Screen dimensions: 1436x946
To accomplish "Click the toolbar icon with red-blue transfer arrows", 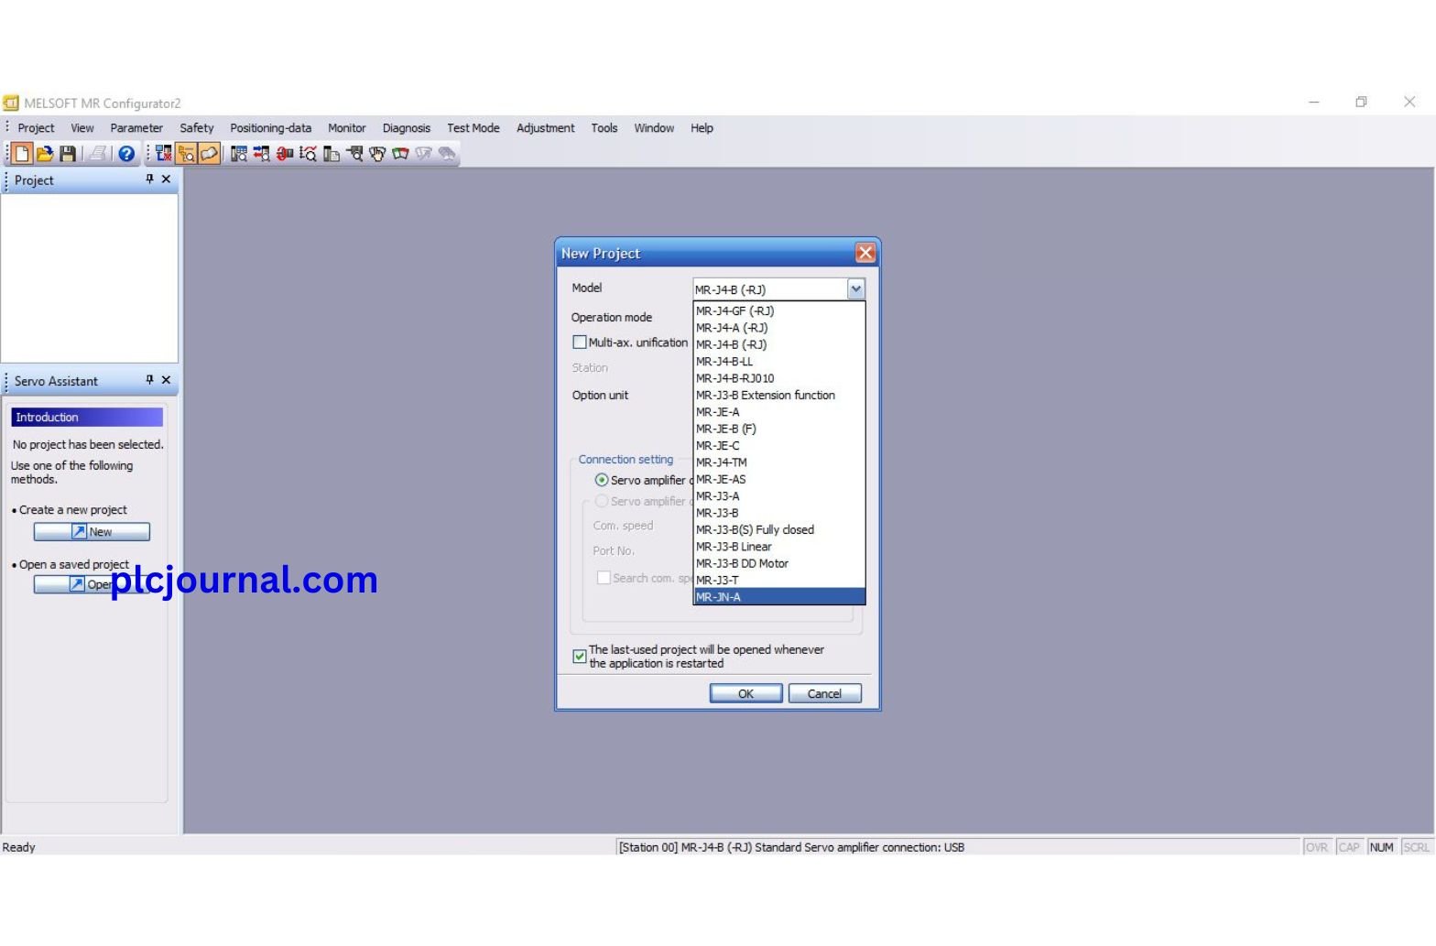I will [262, 154].
